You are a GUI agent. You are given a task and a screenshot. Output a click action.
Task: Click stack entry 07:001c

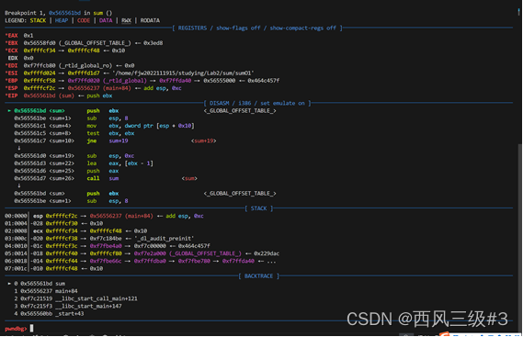(x=53, y=269)
